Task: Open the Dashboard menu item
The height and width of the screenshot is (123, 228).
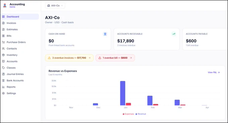Action: (x=20, y=16)
